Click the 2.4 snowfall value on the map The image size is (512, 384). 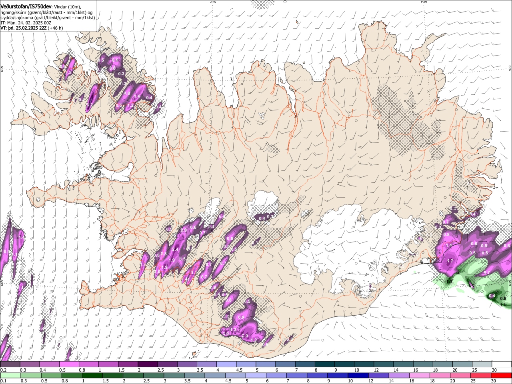coord(175,249)
